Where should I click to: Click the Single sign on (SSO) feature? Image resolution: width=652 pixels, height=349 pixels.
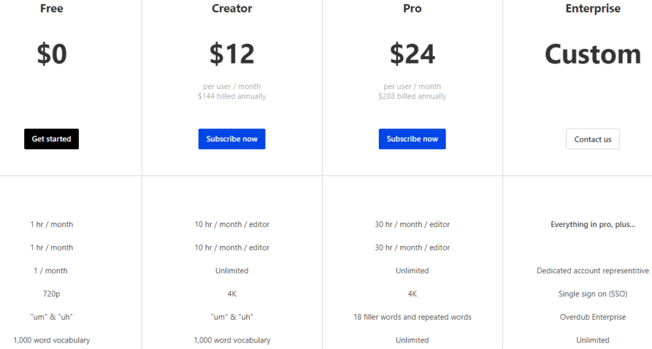click(593, 294)
